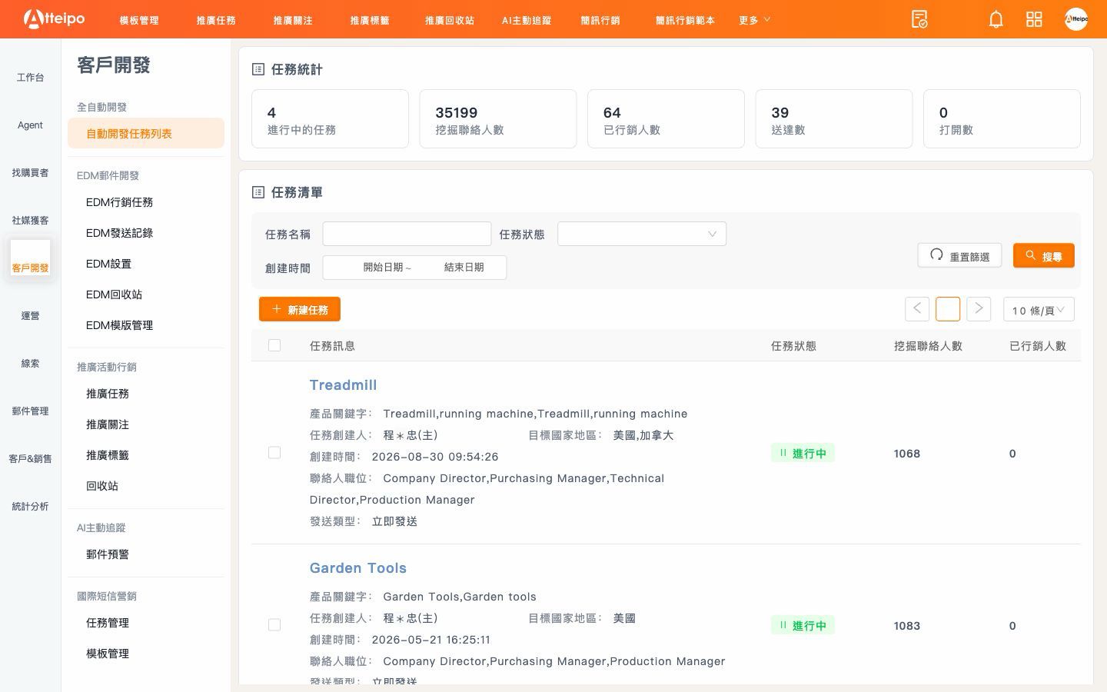The width and height of the screenshot is (1107, 692).
Task: Open 模板管理 in top navigation
Action: 139,20
